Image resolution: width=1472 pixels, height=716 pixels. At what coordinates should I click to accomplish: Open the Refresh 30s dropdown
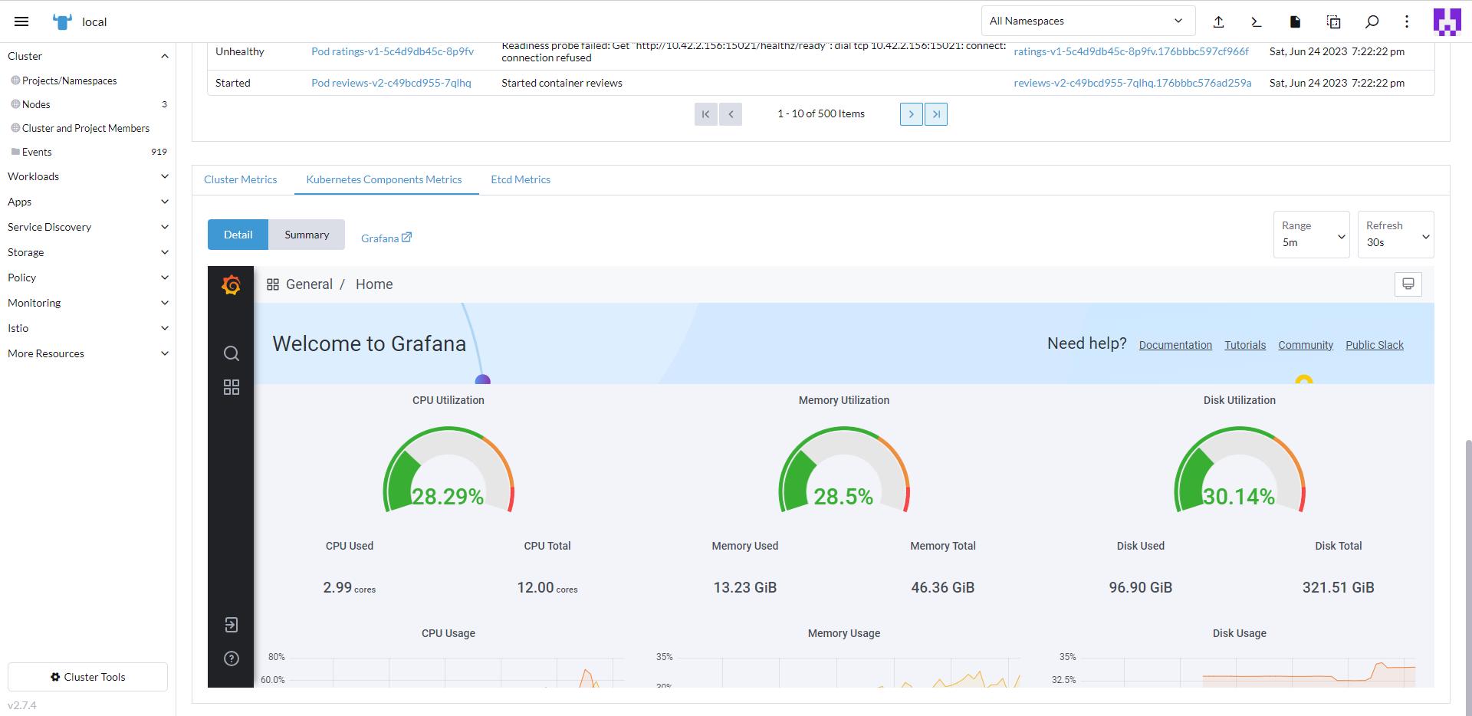pyautogui.click(x=1395, y=235)
